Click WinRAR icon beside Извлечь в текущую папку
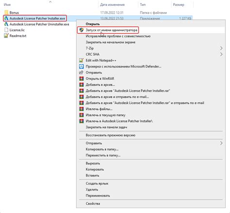Viewport: 230px width, 213px height. coord(82,115)
